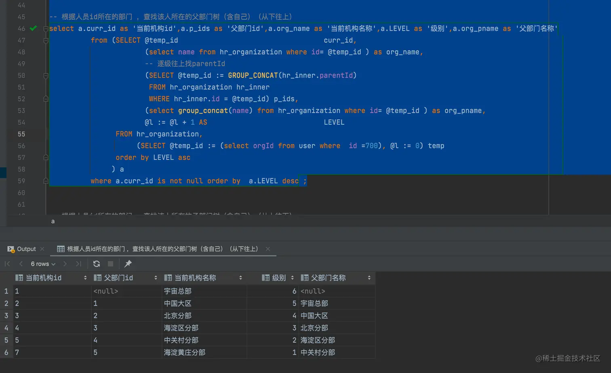Click GROUP_CONCAT function on line 50

(253, 75)
